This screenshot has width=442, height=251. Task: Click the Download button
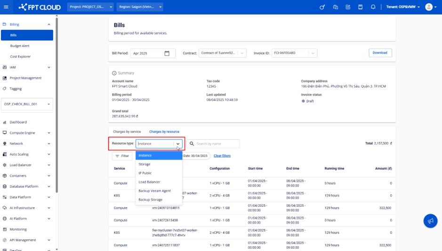coord(380,53)
